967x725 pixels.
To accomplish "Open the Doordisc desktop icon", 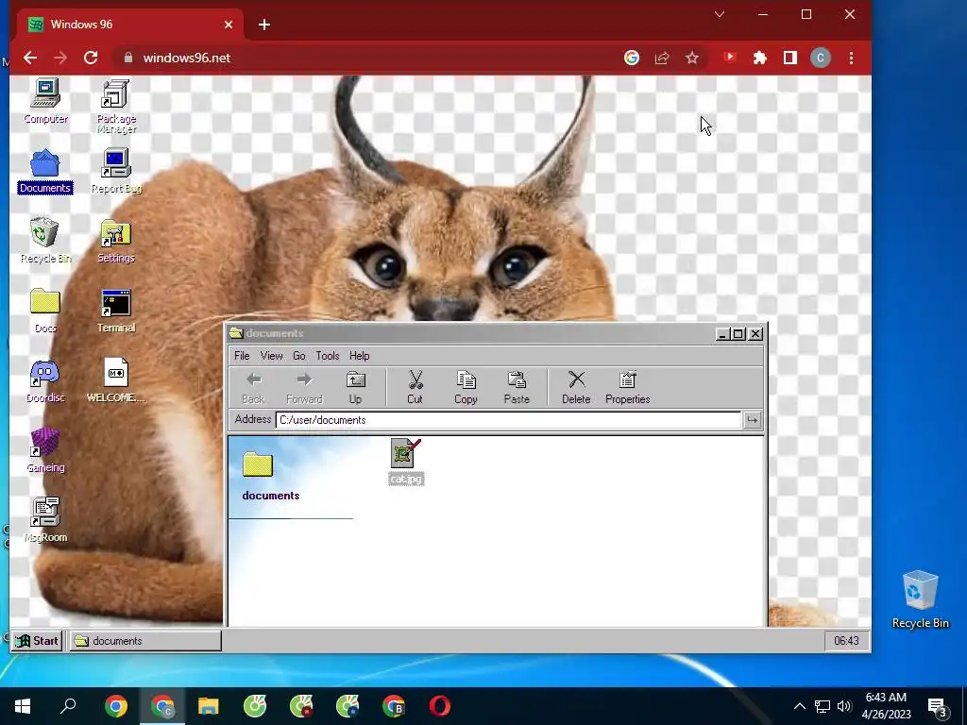I will point(45,380).
